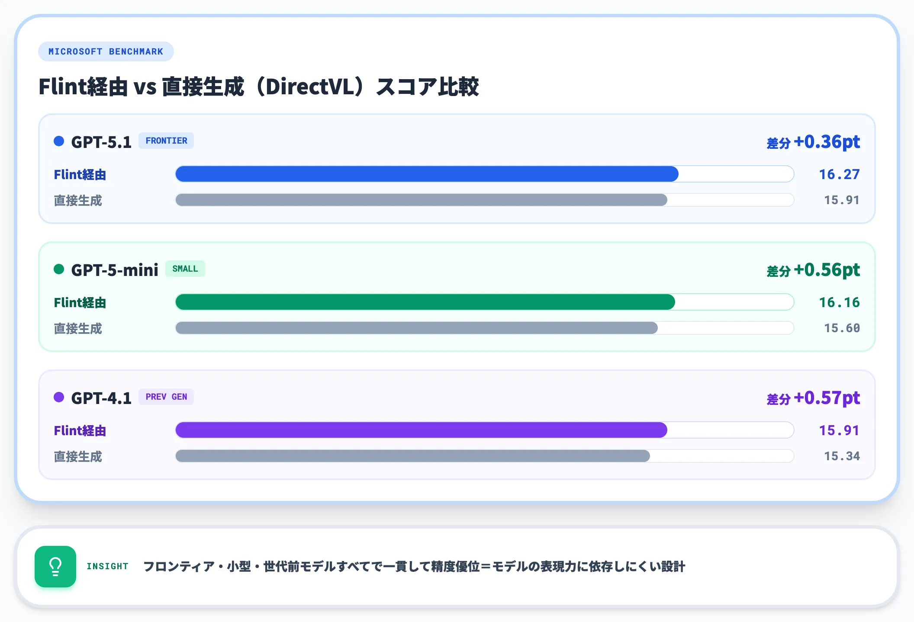Screen dimensions: 914x622
Task: Click the gray GPT-5.1 direct generation bar
Action: click(x=422, y=200)
